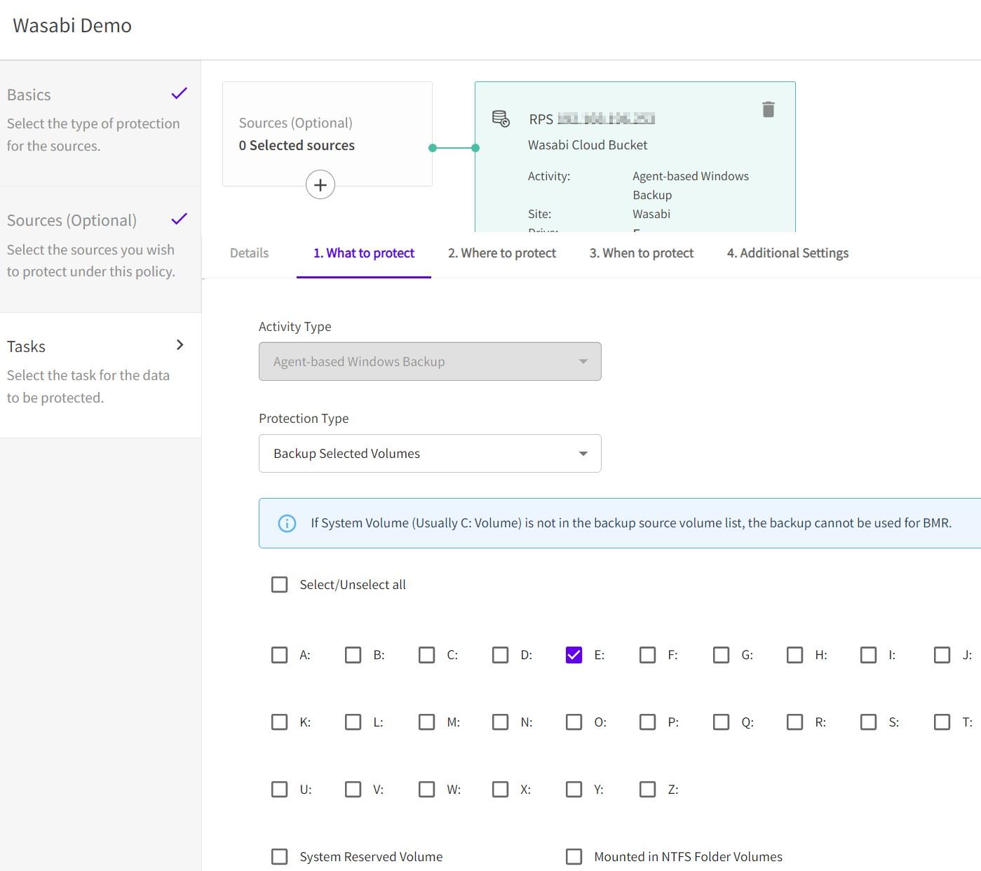
Task: Check the P: volume checkbox
Action: tap(647, 722)
